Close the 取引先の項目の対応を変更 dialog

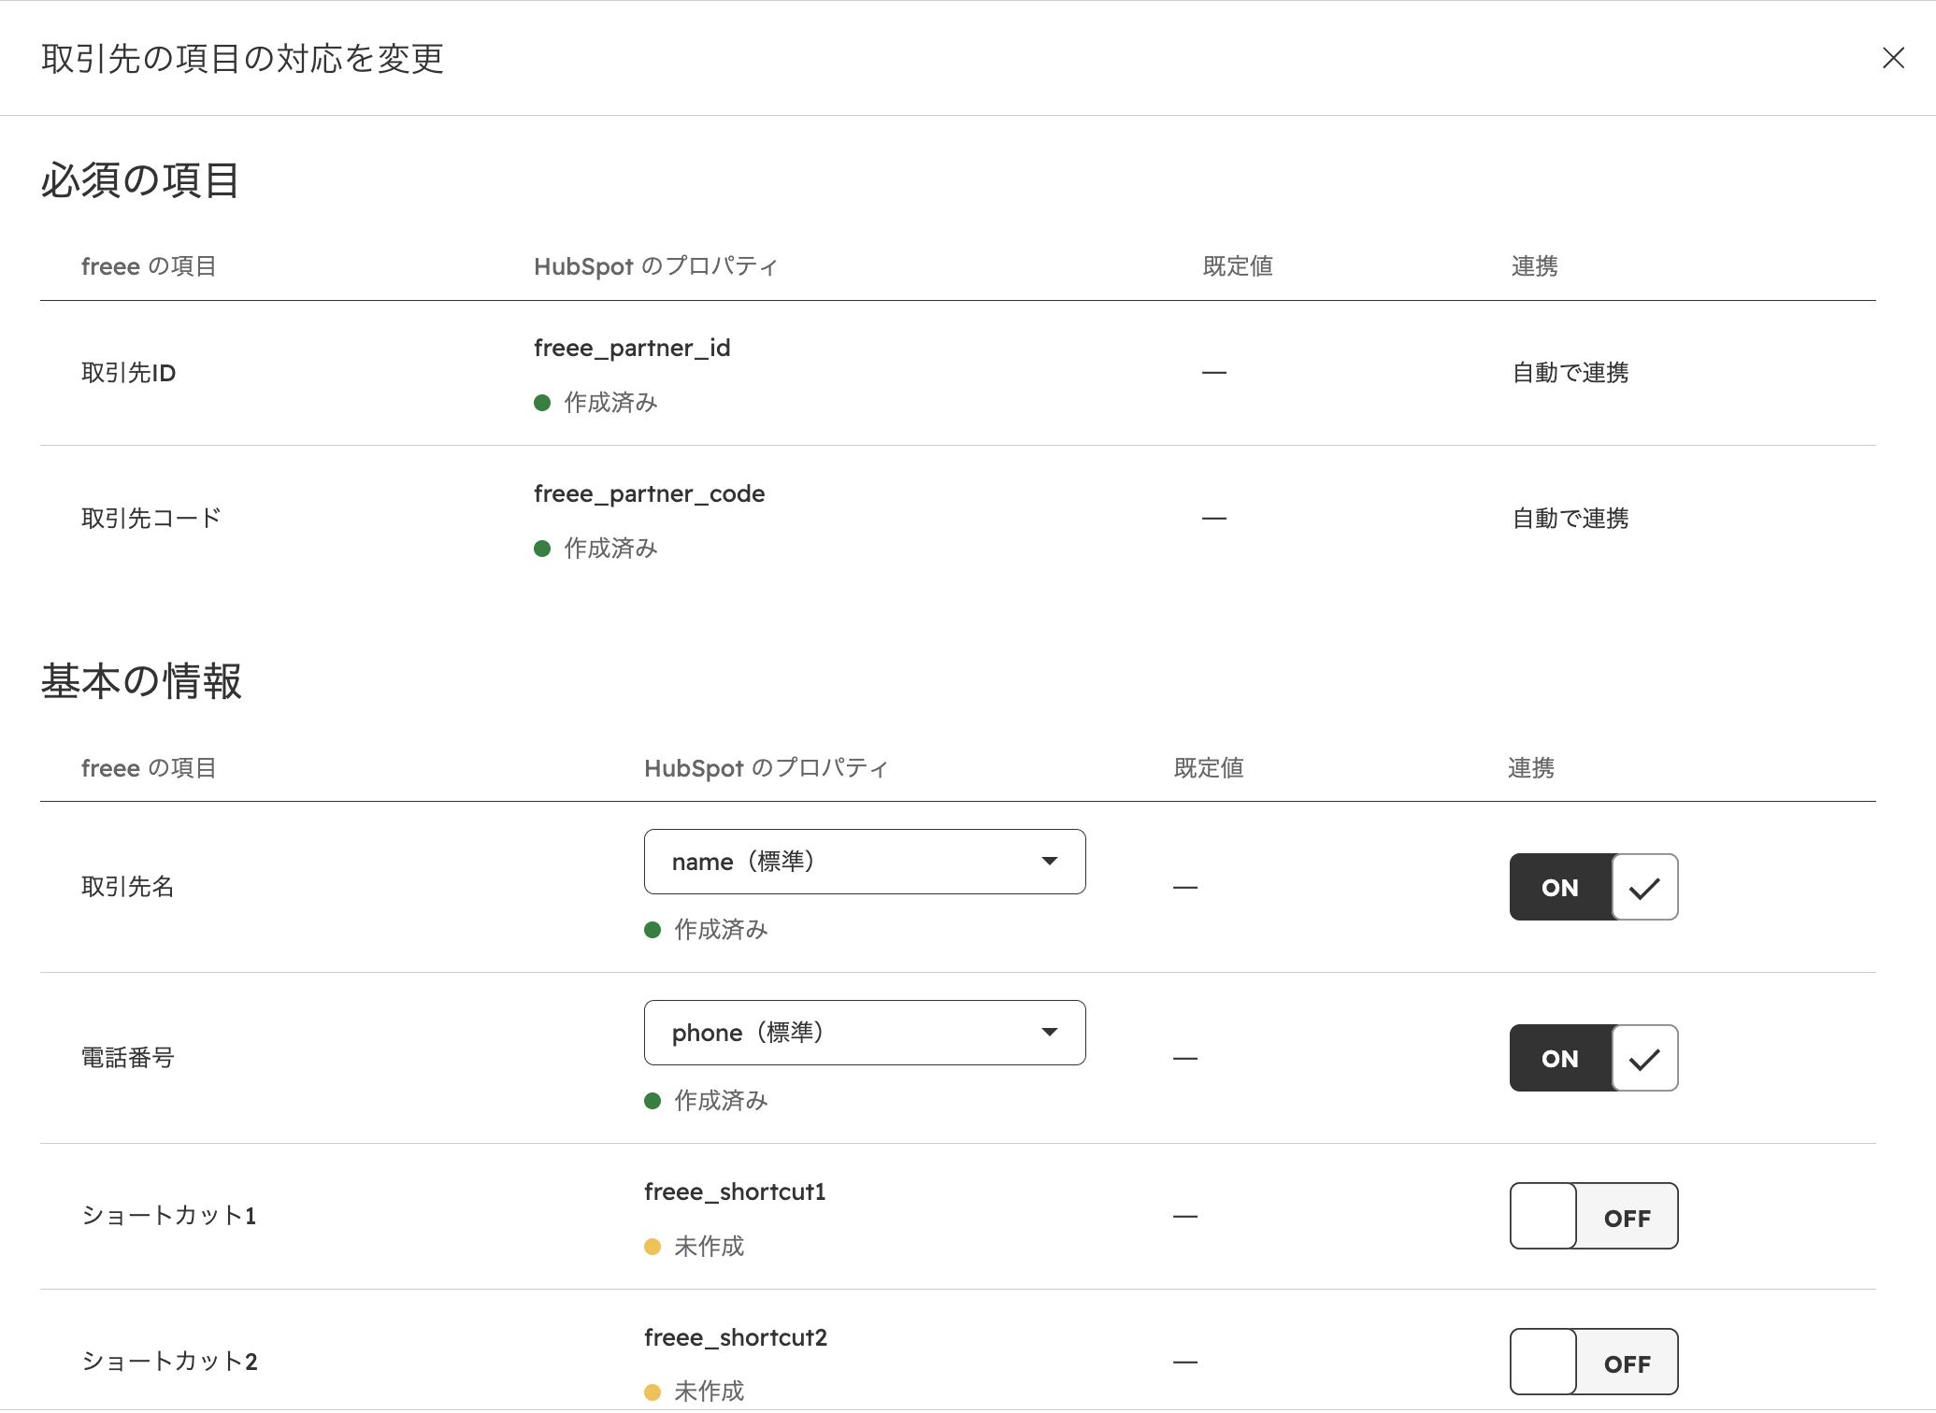1893,58
